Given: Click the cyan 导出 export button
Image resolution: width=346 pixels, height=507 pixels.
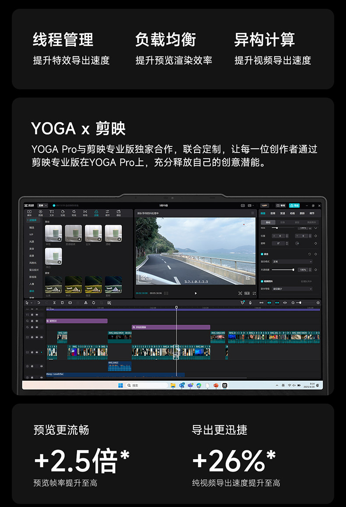Looking at the screenshot, I should (x=294, y=206).
